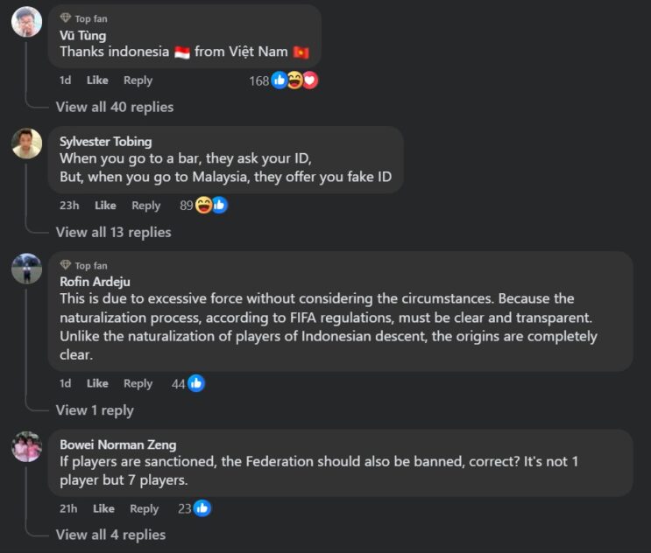Click Vũ Tùng's profile avatar
Screen dimensions: 651x553
coord(26,21)
